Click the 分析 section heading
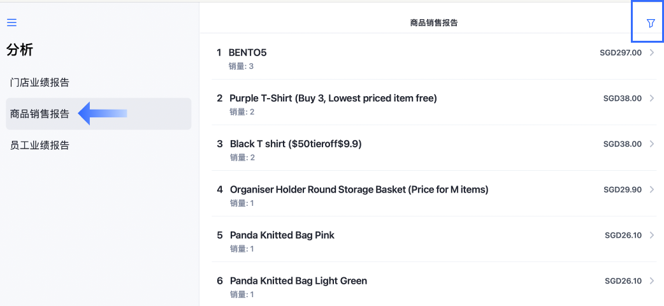 pyautogui.click(x=20, y=50)
